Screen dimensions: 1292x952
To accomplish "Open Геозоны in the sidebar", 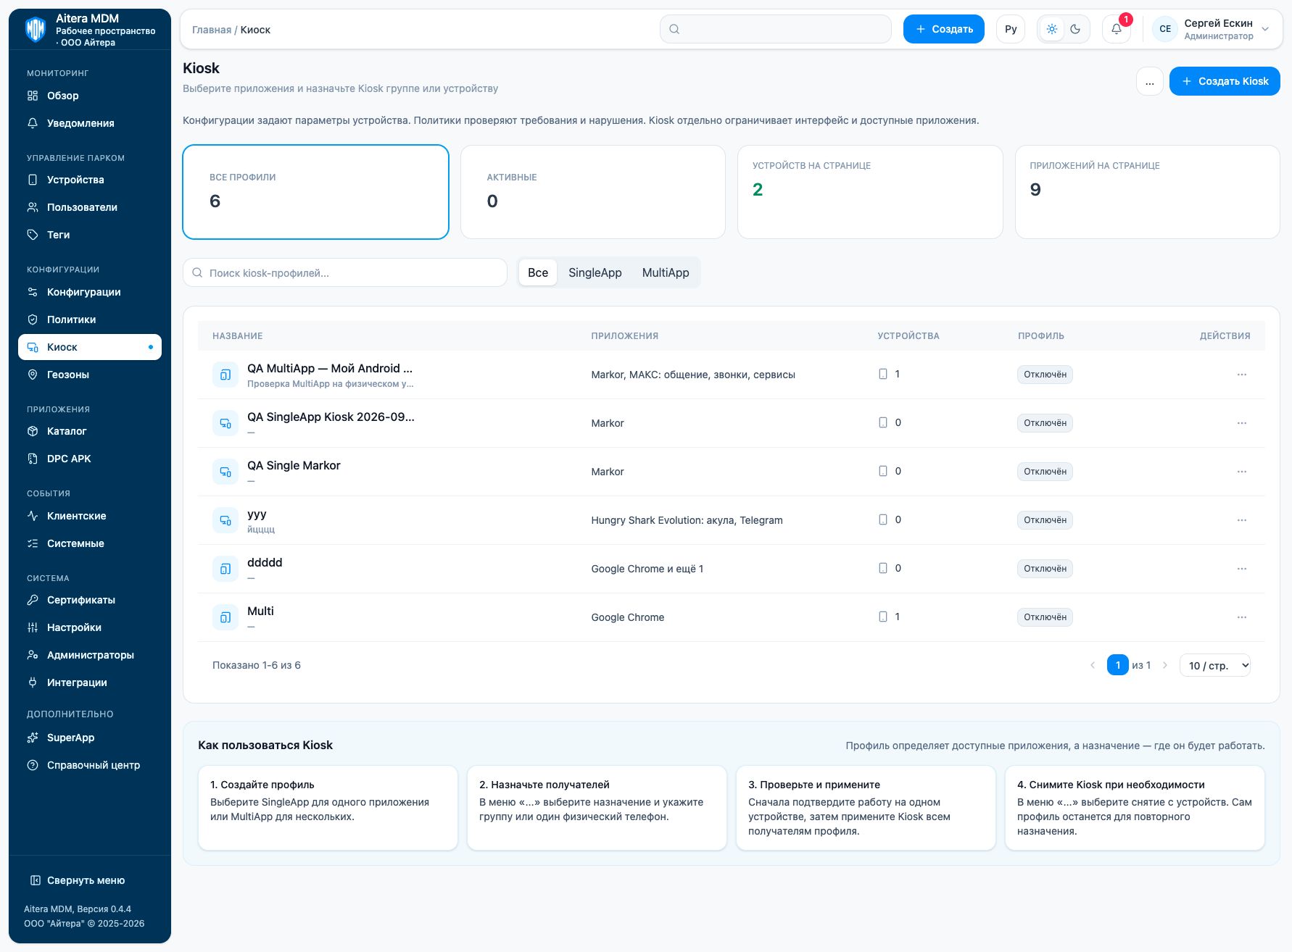I will coord(90,375).
